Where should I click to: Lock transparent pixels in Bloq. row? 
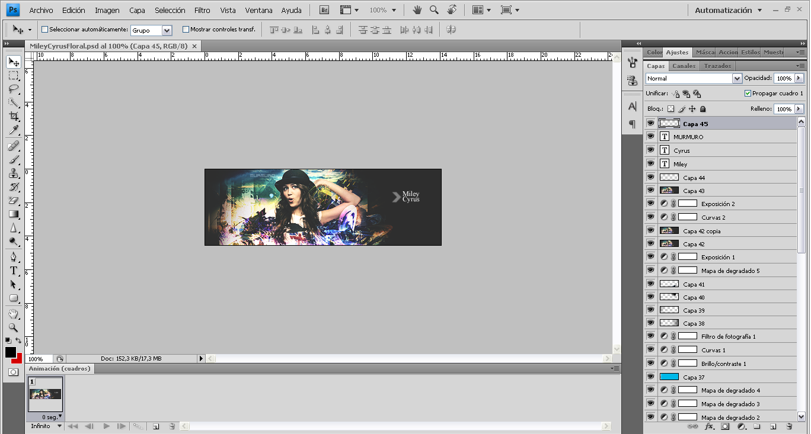pos(670,109)
